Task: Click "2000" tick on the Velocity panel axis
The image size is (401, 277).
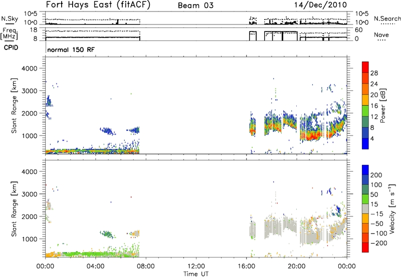Action: (30, 217)
